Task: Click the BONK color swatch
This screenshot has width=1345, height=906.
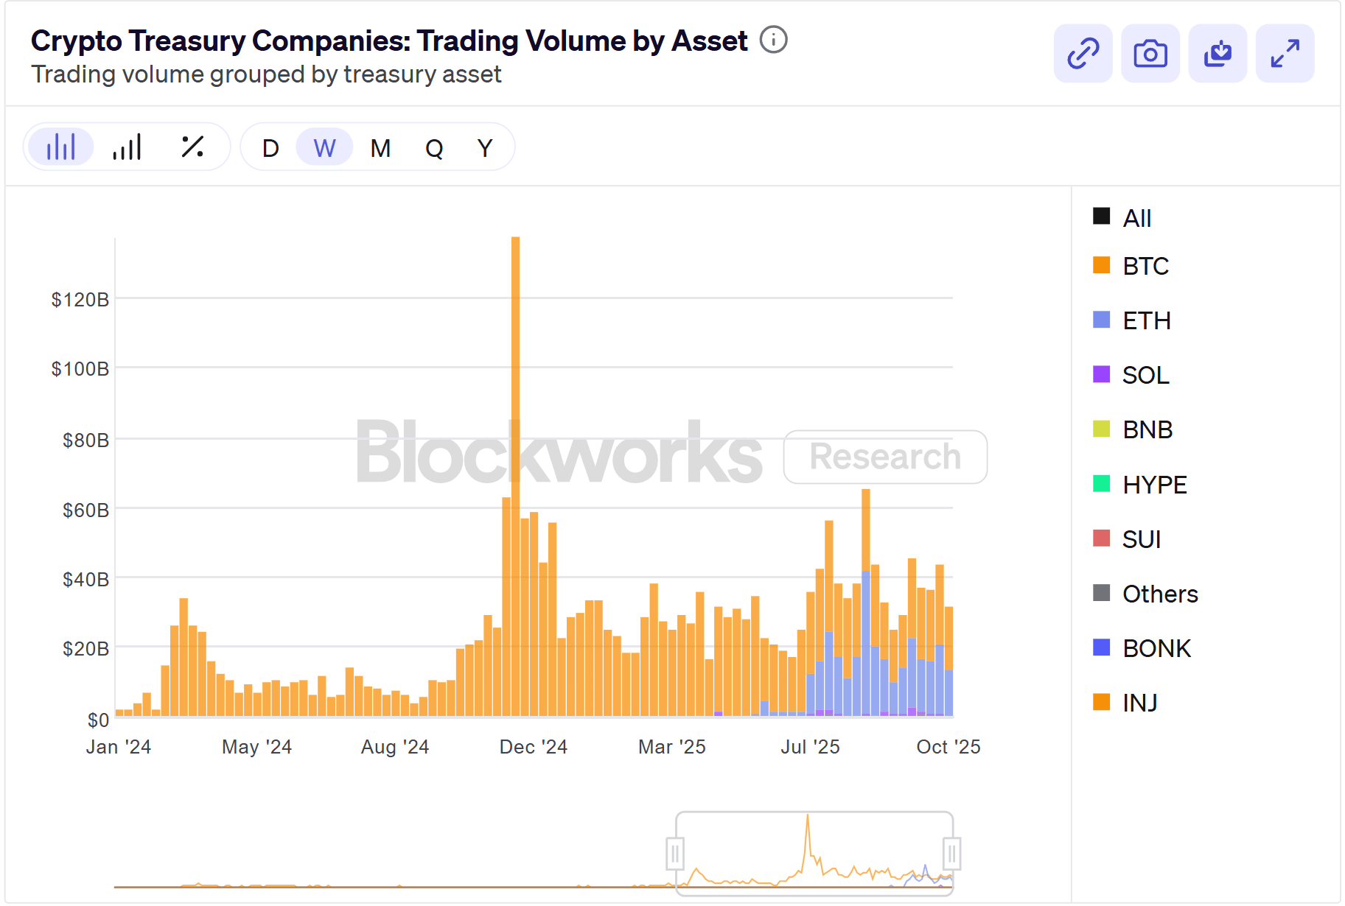Action: (x=1103, y=648)
